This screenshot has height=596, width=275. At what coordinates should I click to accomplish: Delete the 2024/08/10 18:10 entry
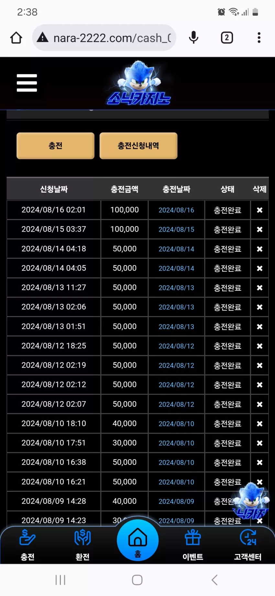pyautogui.click(x=259, y=424)
